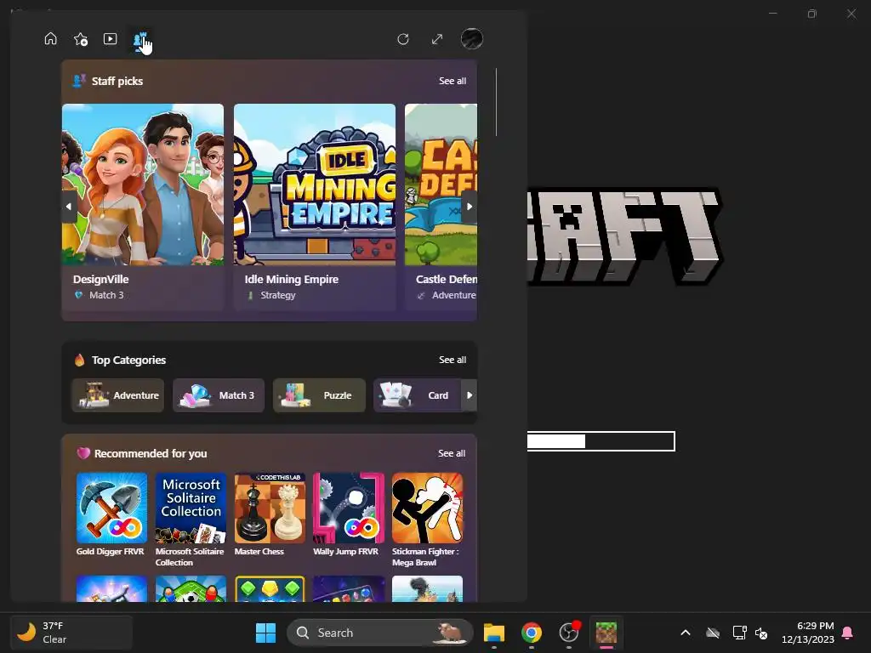Open Stickman Fighter Mega Brawl game
Image resolution: width=871 pixels, height=653 pixels.
(427, 508)
